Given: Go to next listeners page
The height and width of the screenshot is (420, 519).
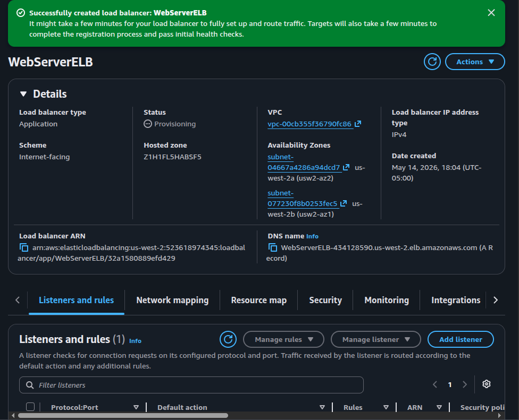Looking at the screenshot, I should click(465, 384).
